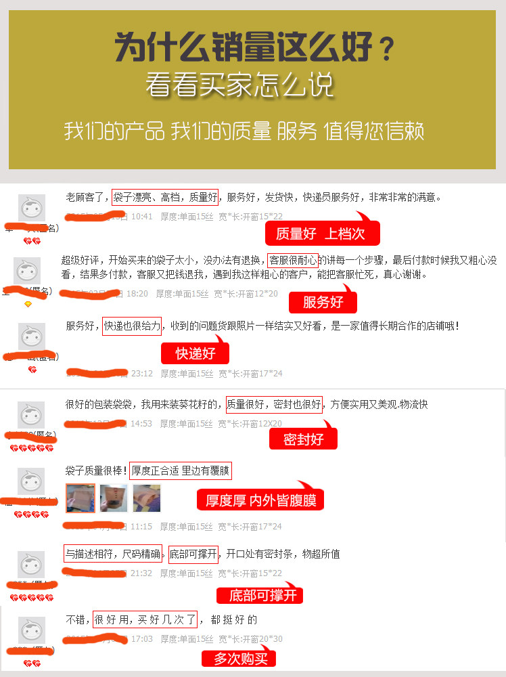Click avatar beside 袋子质量很棒 review
The width and height of the screenshot is (506, 677).
[31, 481]
